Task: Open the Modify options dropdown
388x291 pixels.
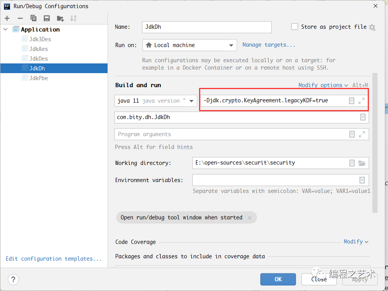Action: [323, 85]
